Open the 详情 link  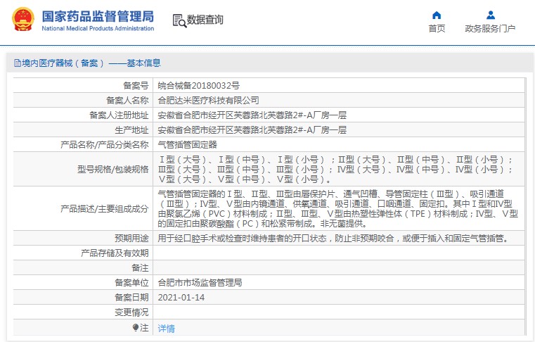coord(166,329)
